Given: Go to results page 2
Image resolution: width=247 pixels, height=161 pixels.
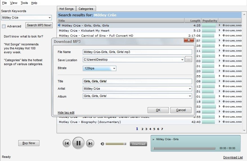Looking at the screenshot, I should [142, 129].
